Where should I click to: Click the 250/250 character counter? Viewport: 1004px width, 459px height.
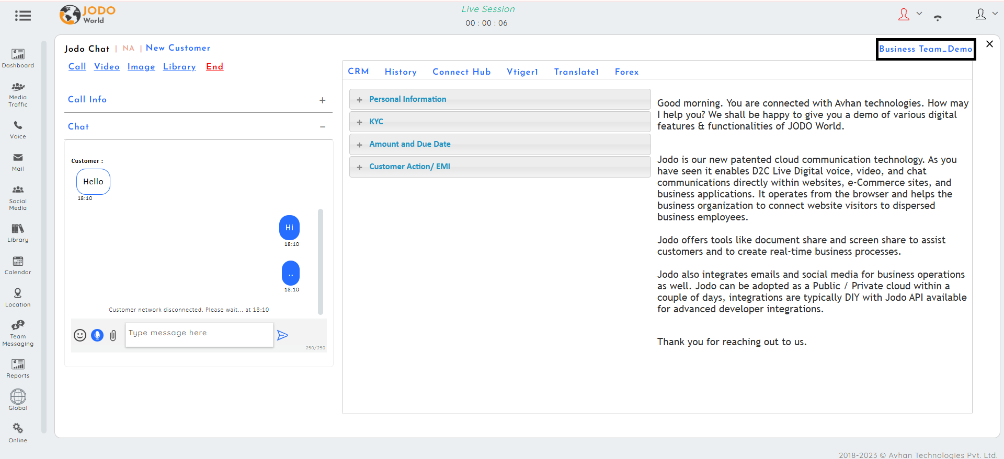pos(315,348)
